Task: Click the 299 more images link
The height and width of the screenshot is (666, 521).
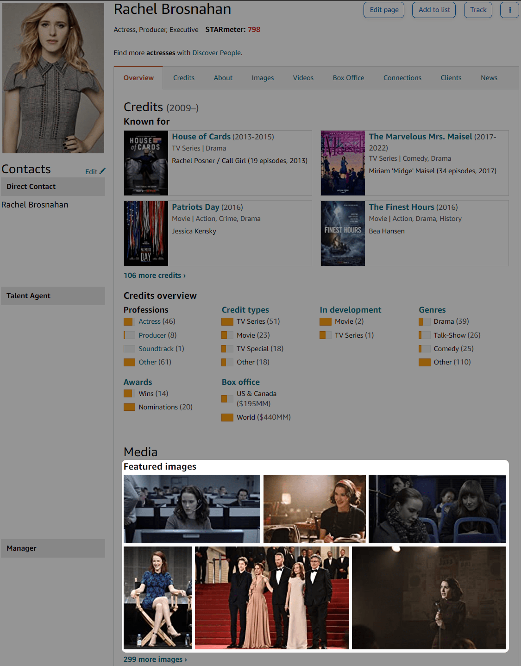Action: pyautogui.click(x=155, y=659)
